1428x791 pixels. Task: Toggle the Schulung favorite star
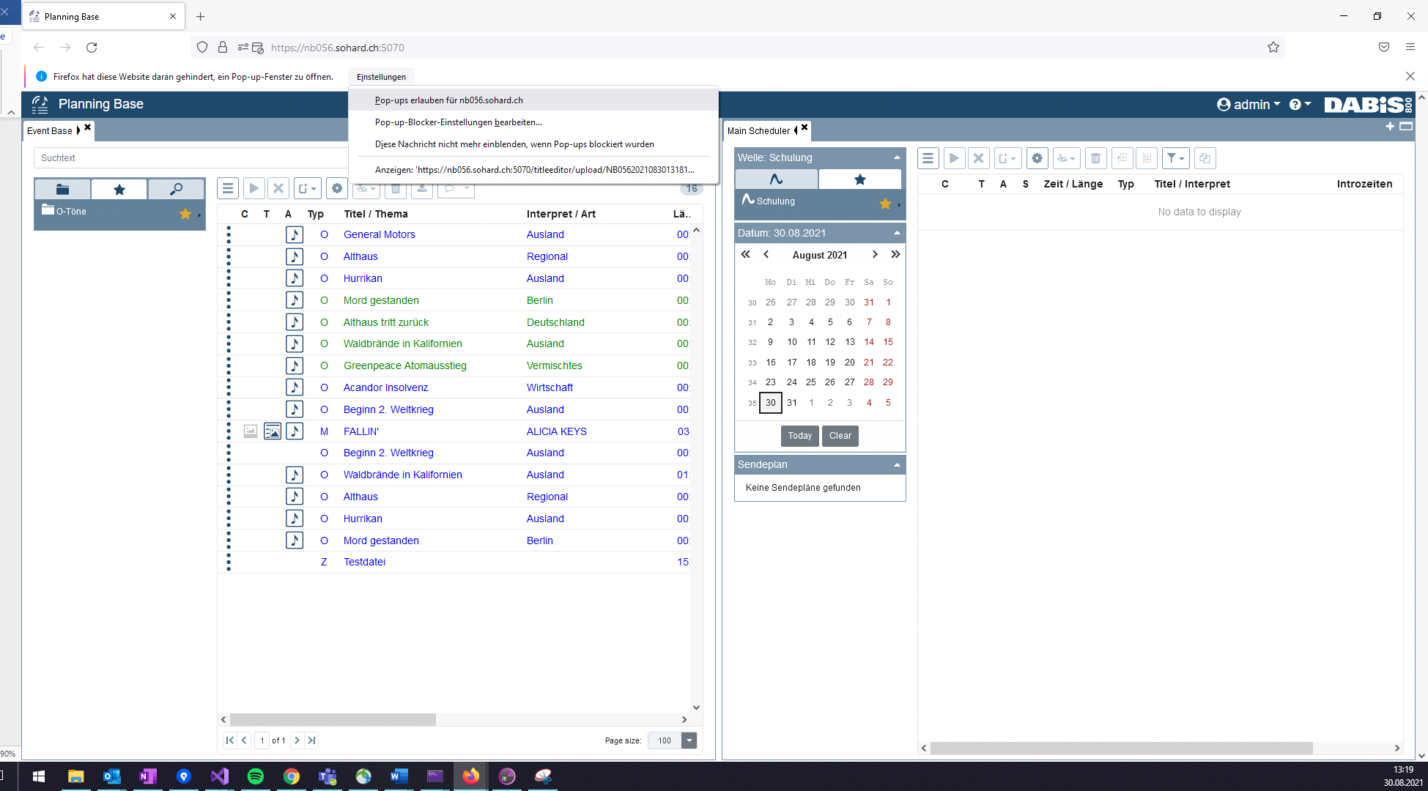(x=885, y=204)
